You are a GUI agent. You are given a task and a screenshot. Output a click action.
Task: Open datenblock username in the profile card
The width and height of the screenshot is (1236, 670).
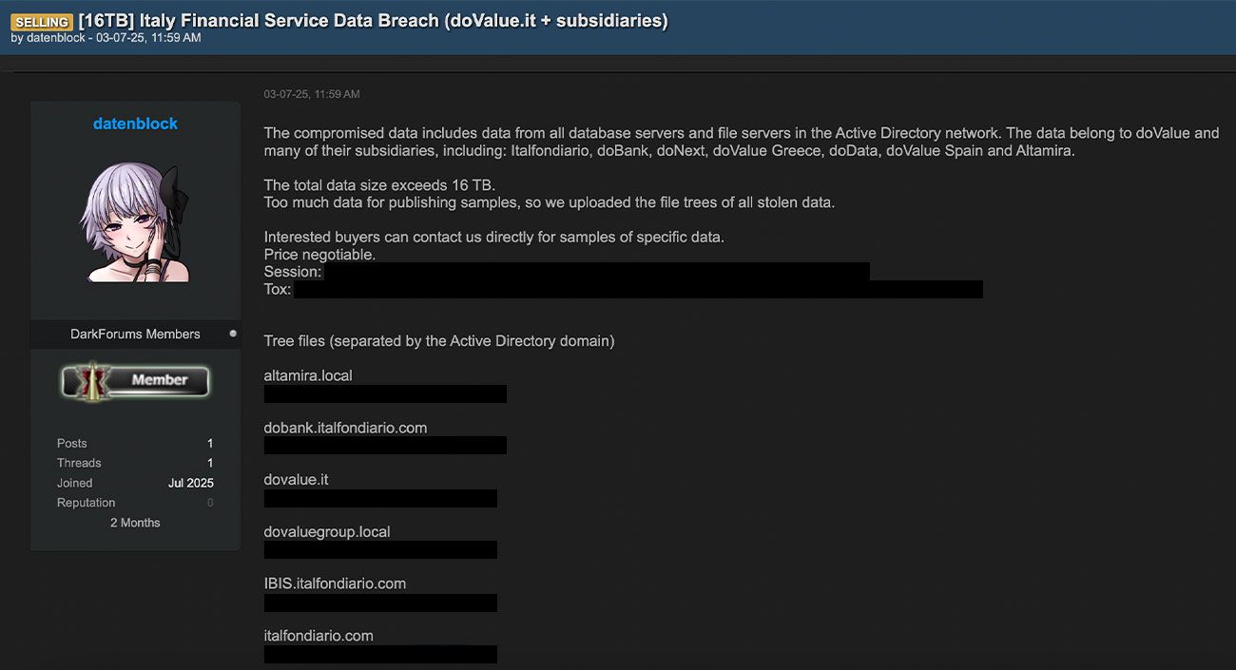point(135,124)
